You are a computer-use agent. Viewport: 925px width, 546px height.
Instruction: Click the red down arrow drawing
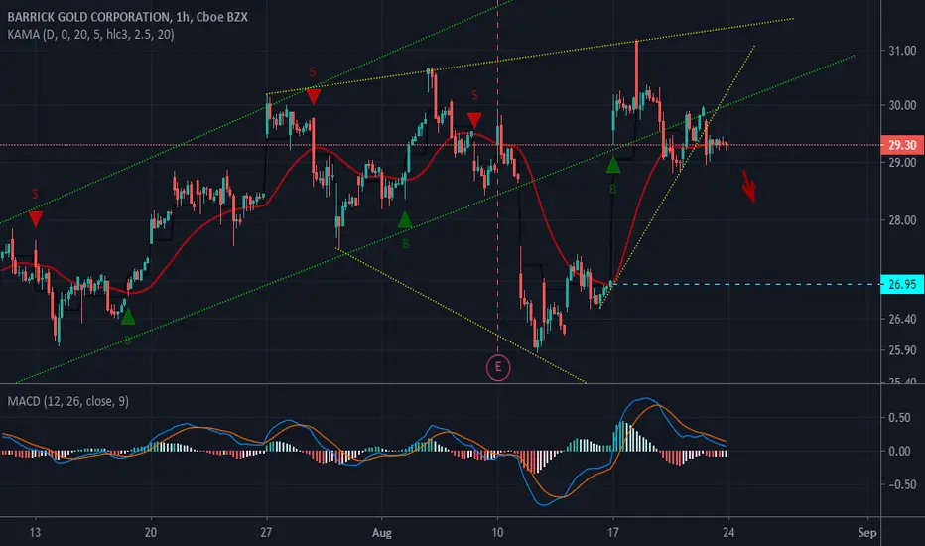pos(748,186)
